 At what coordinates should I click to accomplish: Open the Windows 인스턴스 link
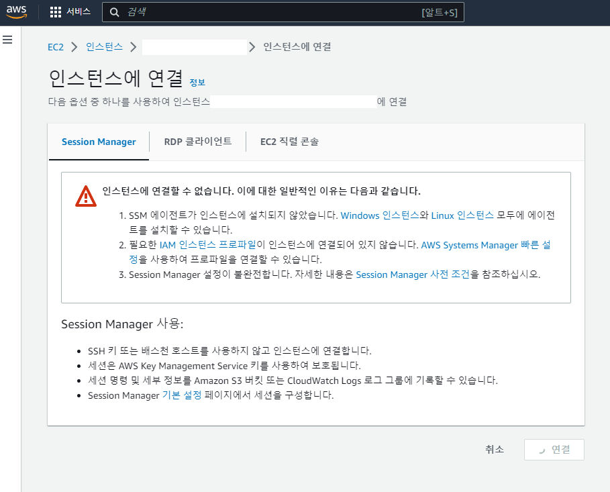380,215
